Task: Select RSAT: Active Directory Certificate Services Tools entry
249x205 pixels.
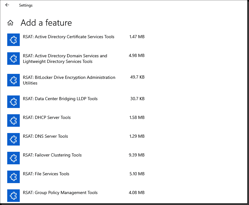Action: (69, 37)
